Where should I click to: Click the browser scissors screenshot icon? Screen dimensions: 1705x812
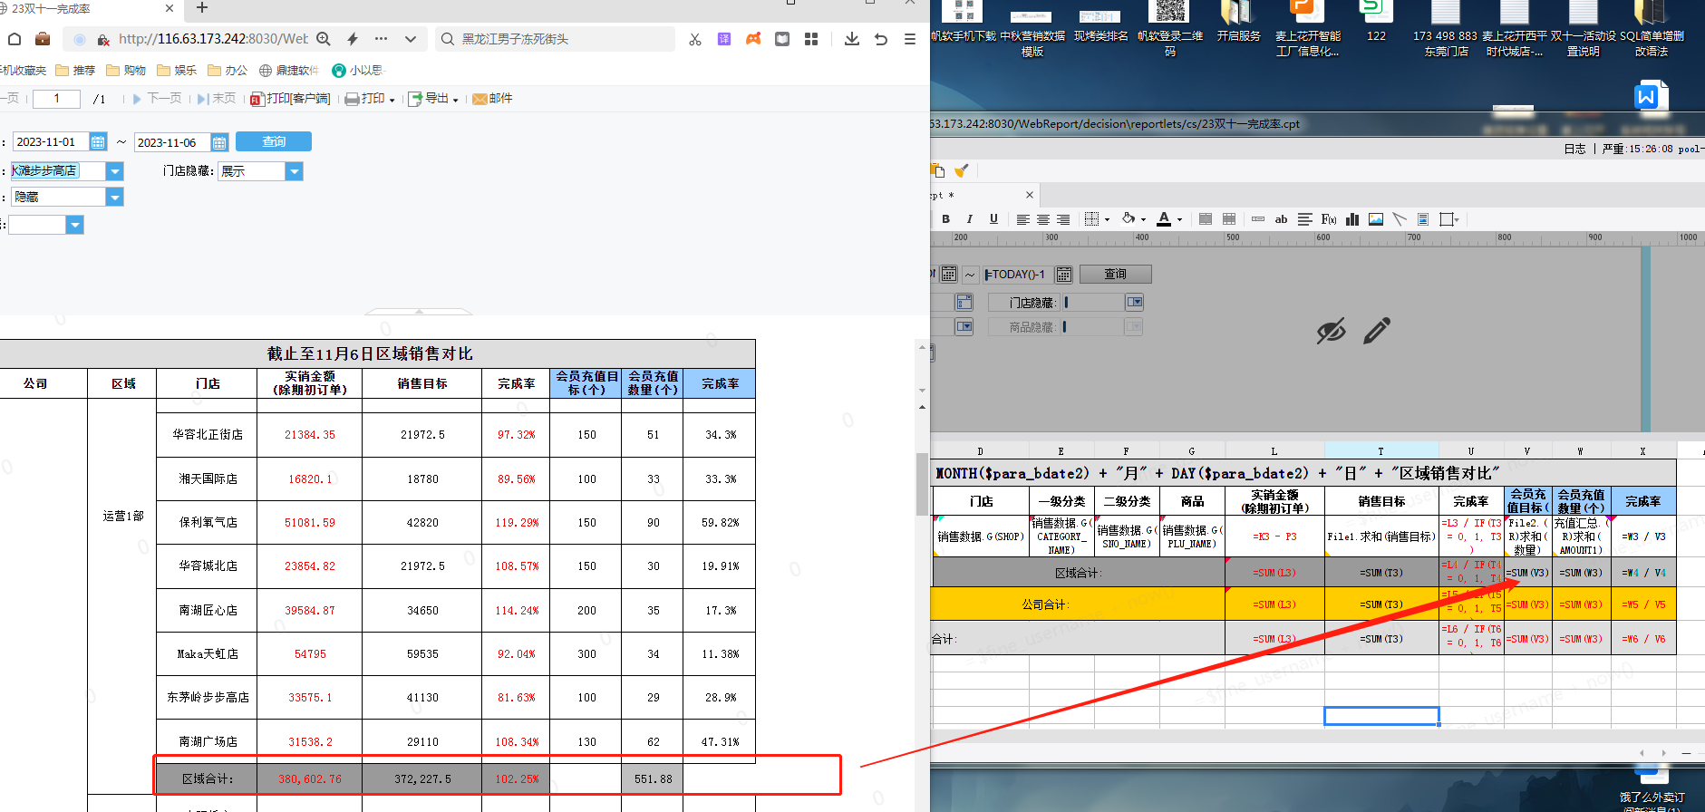tap(695, 39)
